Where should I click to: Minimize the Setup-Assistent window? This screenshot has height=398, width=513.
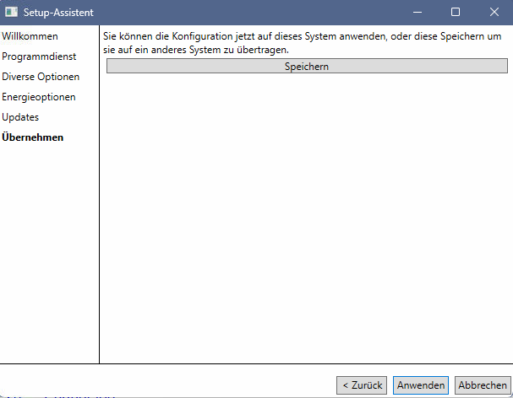tap(417, 13)
